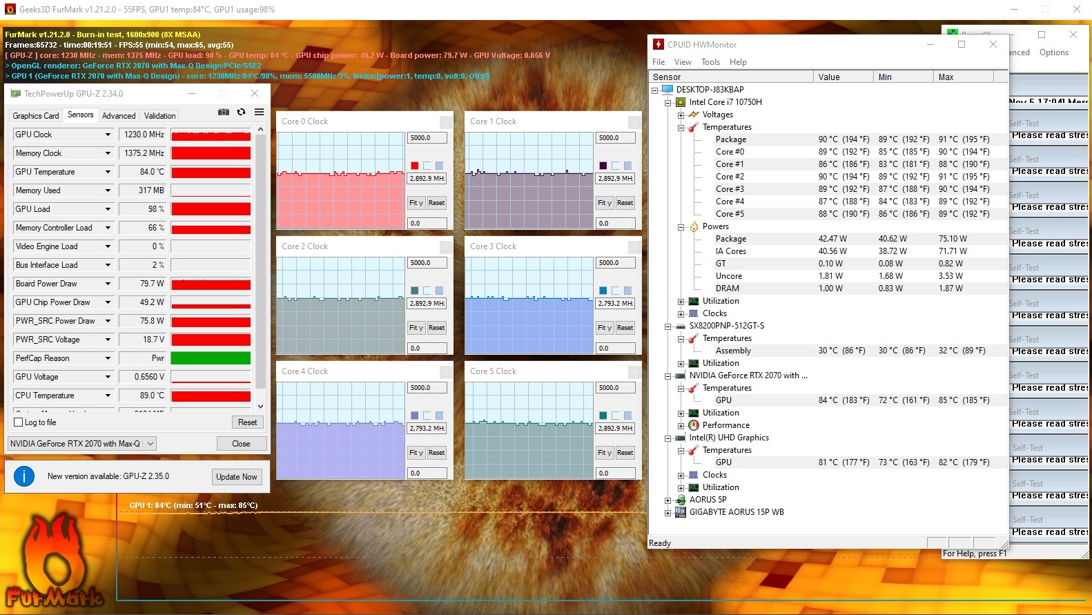Image resolution: width=1092 pixels, height=615 pixels.
Task: Close the Core 0 Clock graph window
Action: click(x=446, y=121)
